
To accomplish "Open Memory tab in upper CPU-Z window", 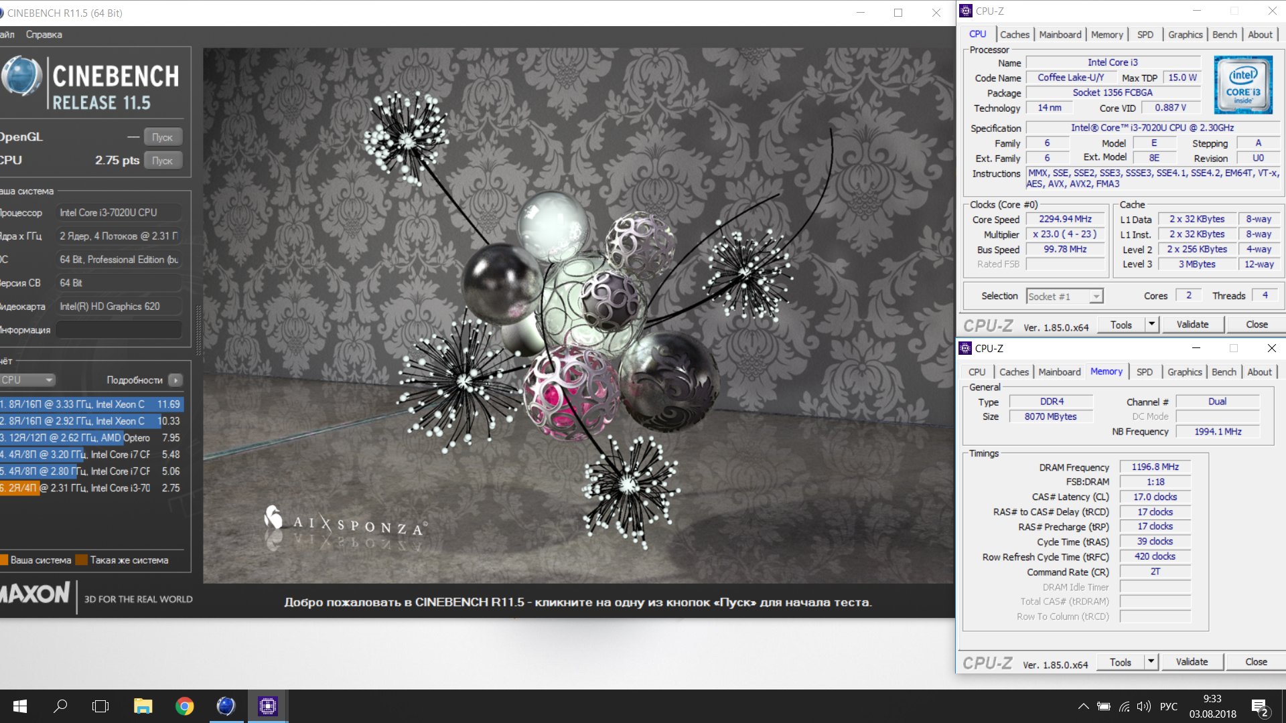I will click(x=1106, y=35).
